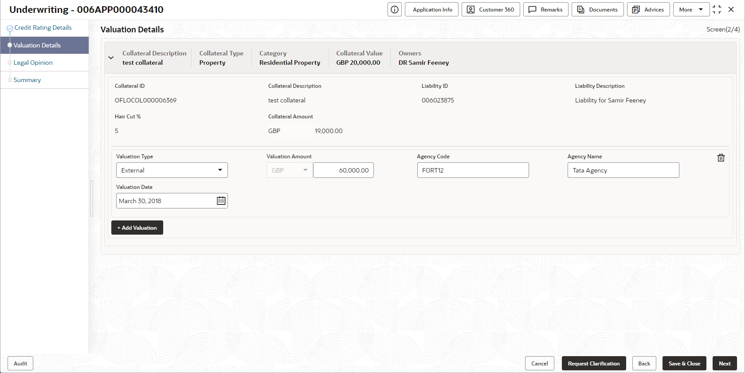The image size is (745, 373).
Task: Go Back to previous screen
Action: coord(644,363)
